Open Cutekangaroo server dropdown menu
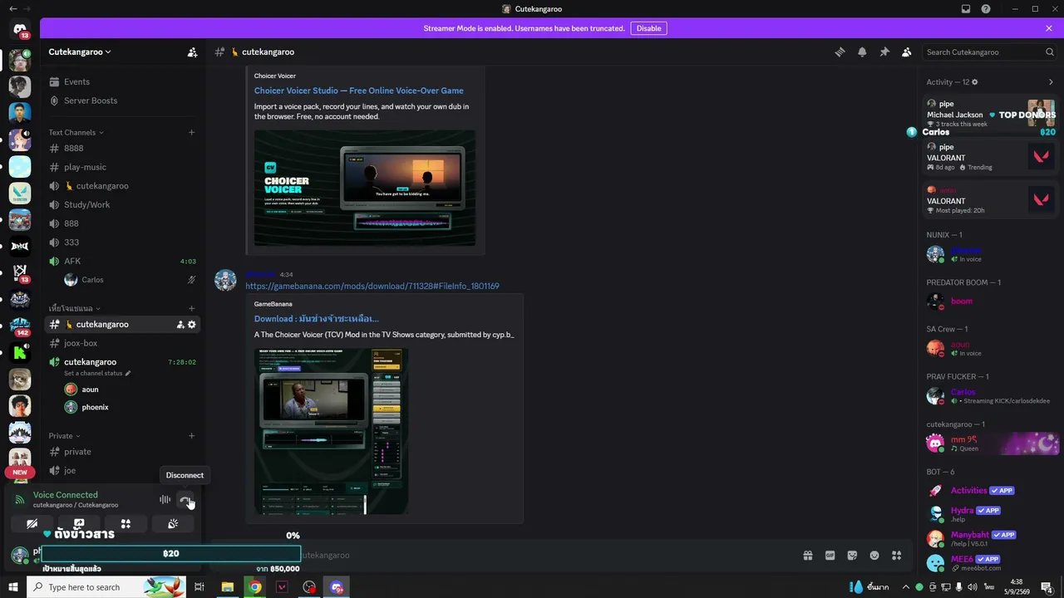Screen dimensions: 1064x598 coord(80,51)
